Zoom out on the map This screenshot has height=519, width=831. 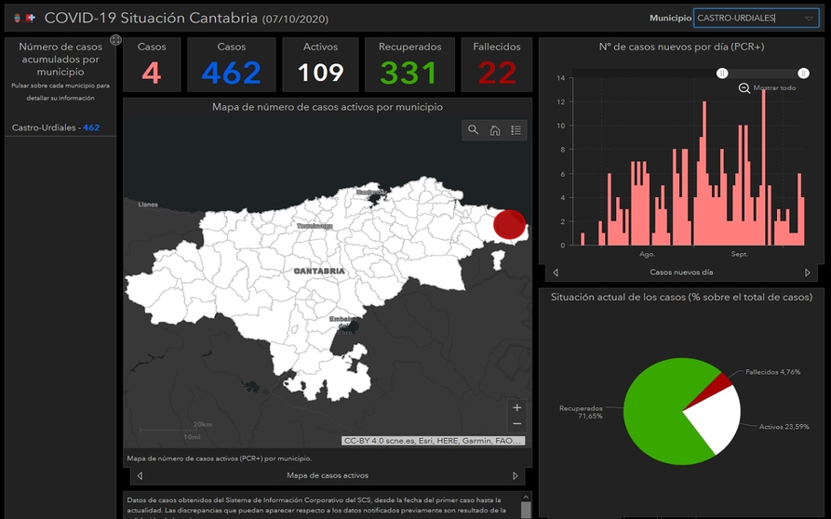[516, 424]
